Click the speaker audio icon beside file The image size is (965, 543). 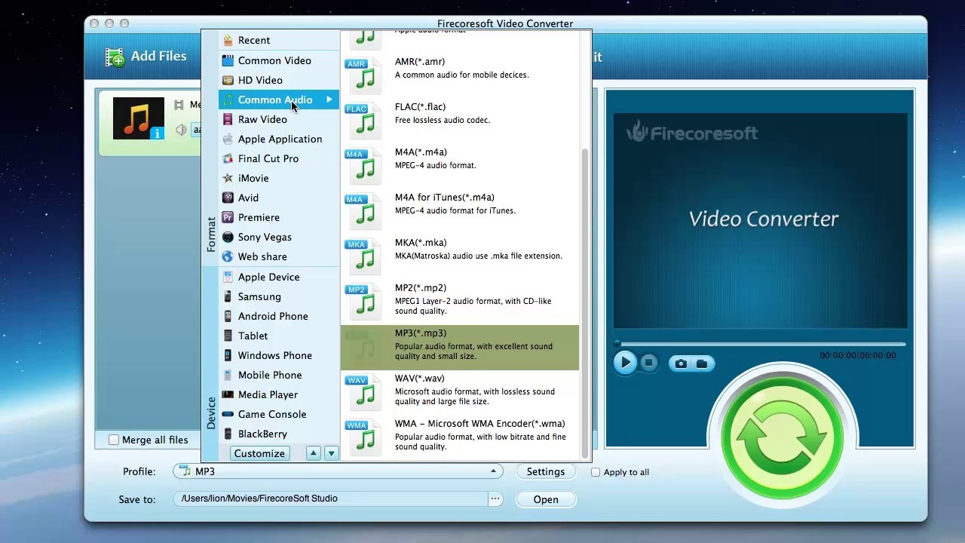pyautogui.click(x=181, y=130)
